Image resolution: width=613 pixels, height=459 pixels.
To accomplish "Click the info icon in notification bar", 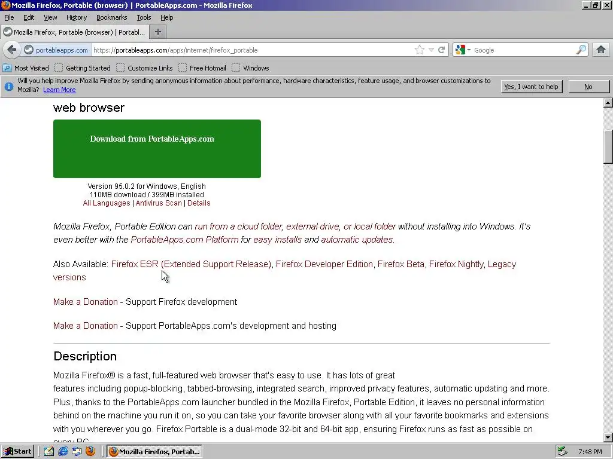I will pyautogui.click(x=8, y=87).
